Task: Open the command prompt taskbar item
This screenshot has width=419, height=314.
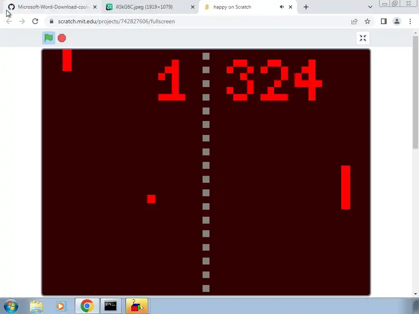Action: point(110,306)
